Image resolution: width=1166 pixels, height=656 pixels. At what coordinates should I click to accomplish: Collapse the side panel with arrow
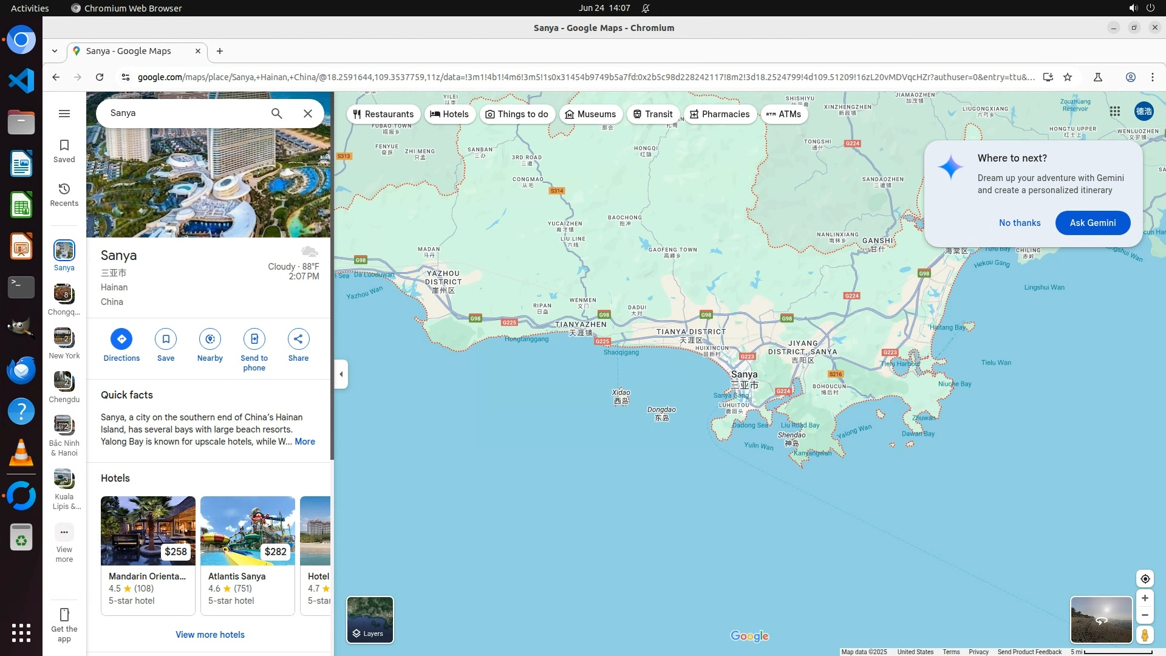pyautogui.click(x=341, y=374)
